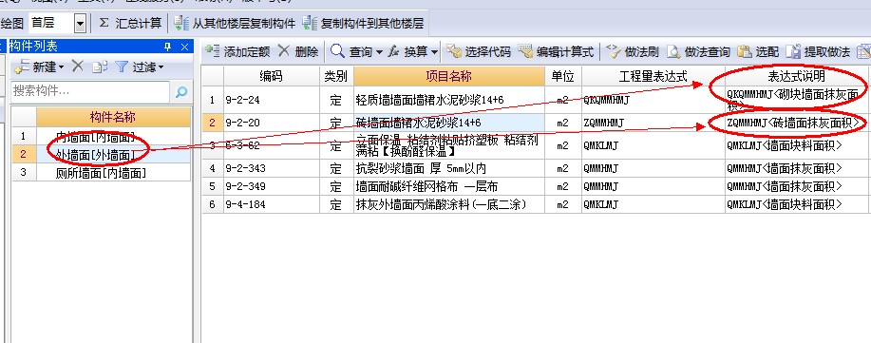Select code cell 9-2-343
Viewport: 871px width, 343px height.
pos(272,168)
